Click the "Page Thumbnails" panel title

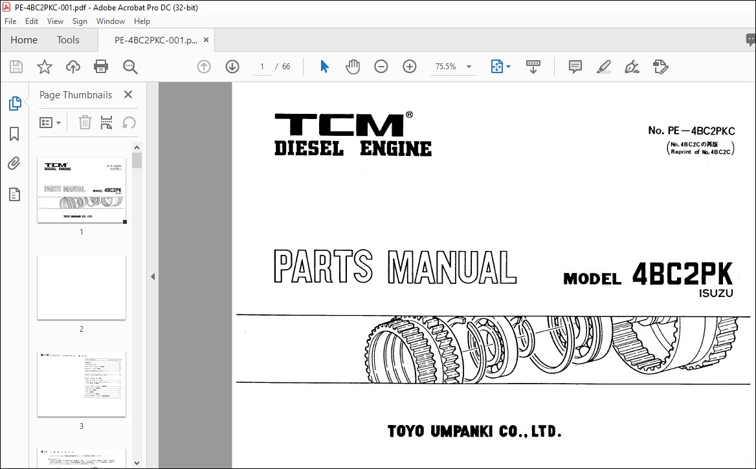click(76, 95)
